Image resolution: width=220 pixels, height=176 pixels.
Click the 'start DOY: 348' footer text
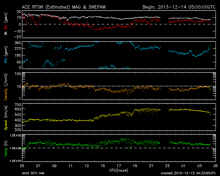tap(33, 173)
